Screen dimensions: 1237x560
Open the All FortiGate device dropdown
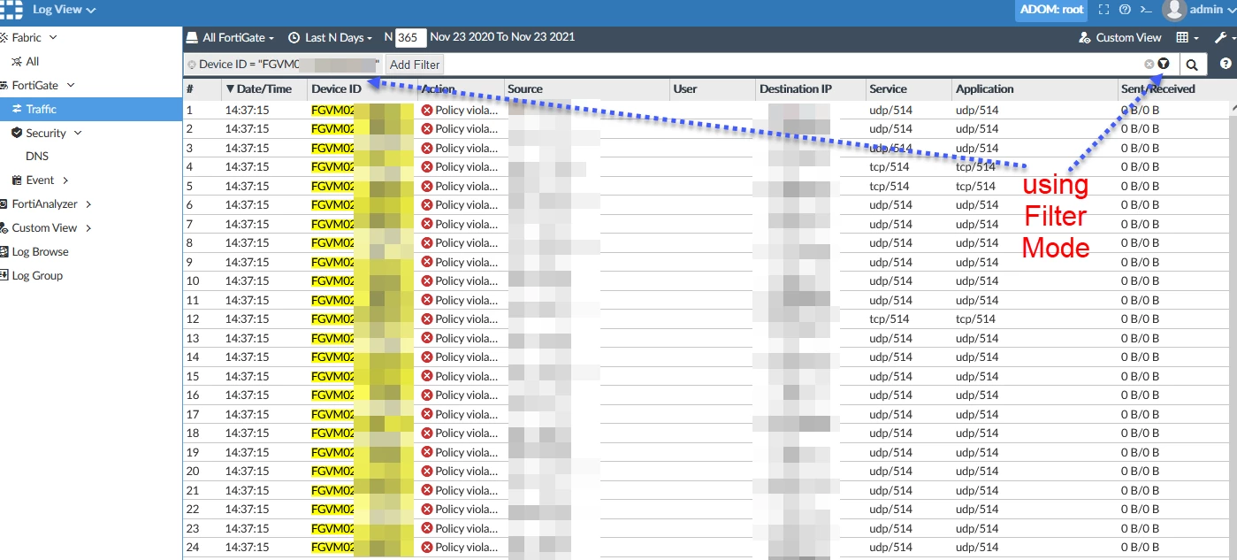[230, 38]
